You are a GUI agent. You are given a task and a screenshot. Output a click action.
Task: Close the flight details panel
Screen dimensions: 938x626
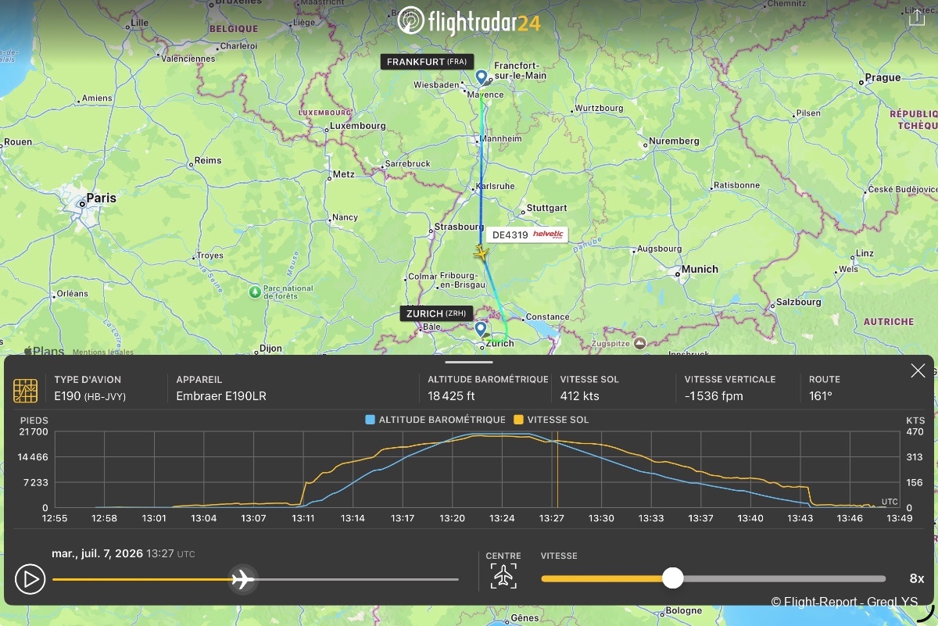click(918, 370)
